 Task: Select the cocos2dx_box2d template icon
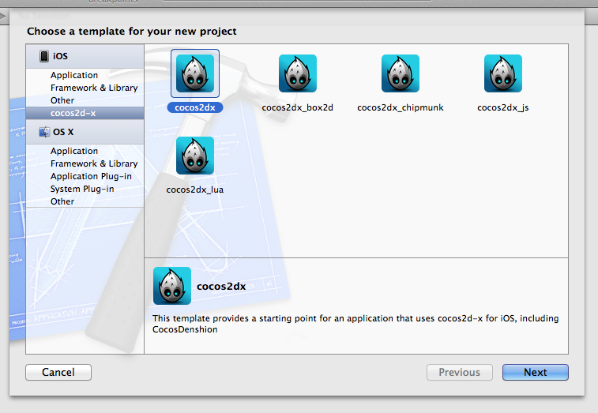[298, 73]
